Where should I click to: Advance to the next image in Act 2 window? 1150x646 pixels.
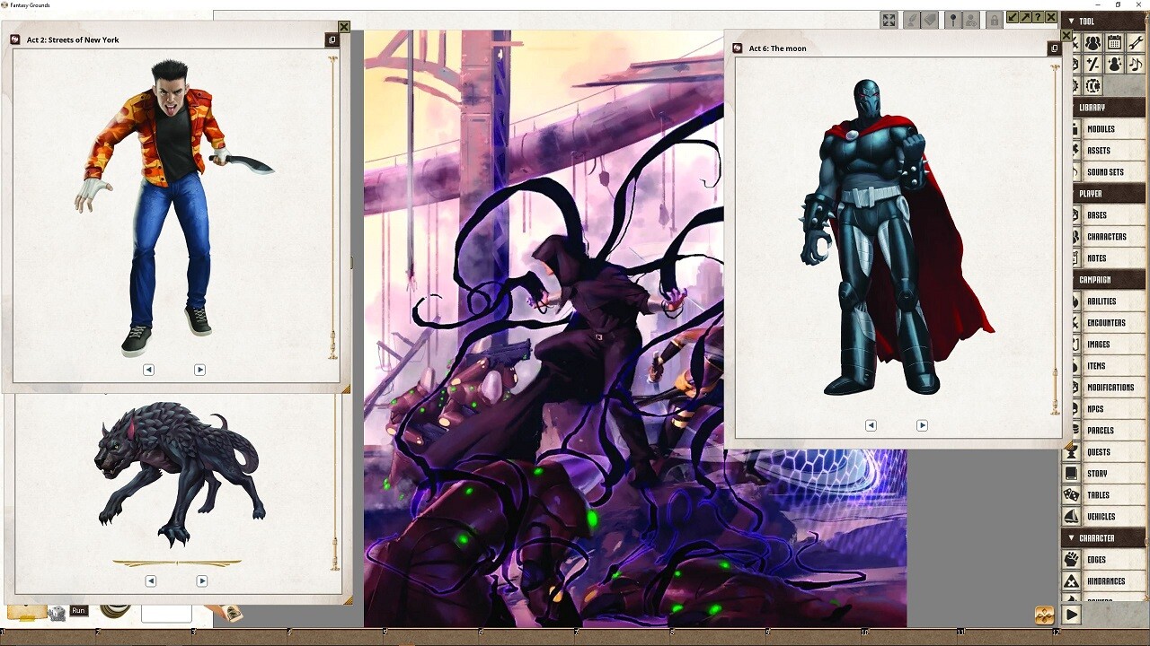point(199,369)
